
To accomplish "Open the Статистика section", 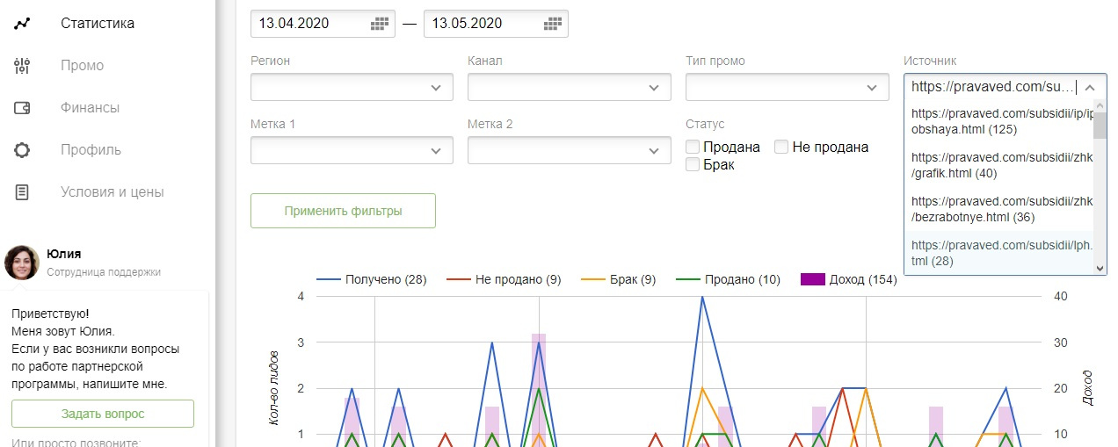I will point(98,24).
